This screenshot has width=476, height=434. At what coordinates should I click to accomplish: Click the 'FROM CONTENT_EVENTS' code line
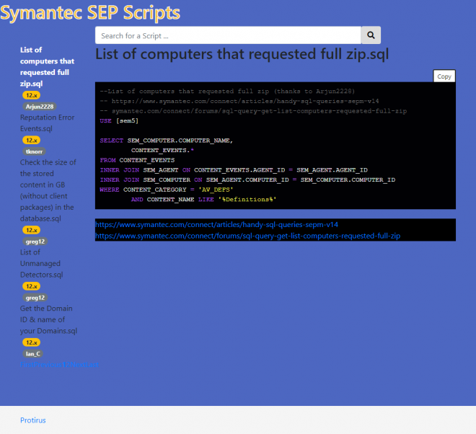[137, 160]
